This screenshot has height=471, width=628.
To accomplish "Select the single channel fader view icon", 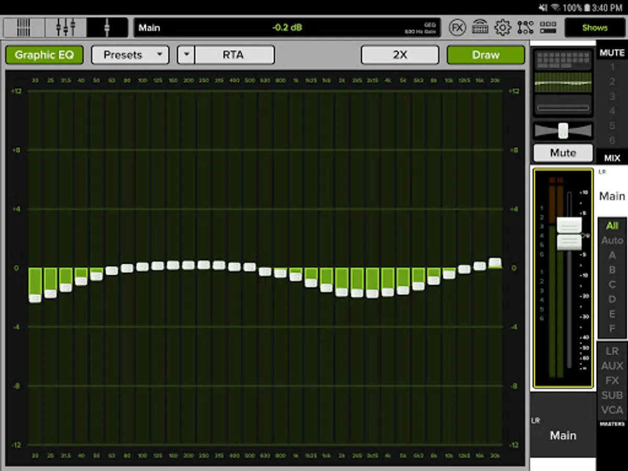I will coord(107,27).
